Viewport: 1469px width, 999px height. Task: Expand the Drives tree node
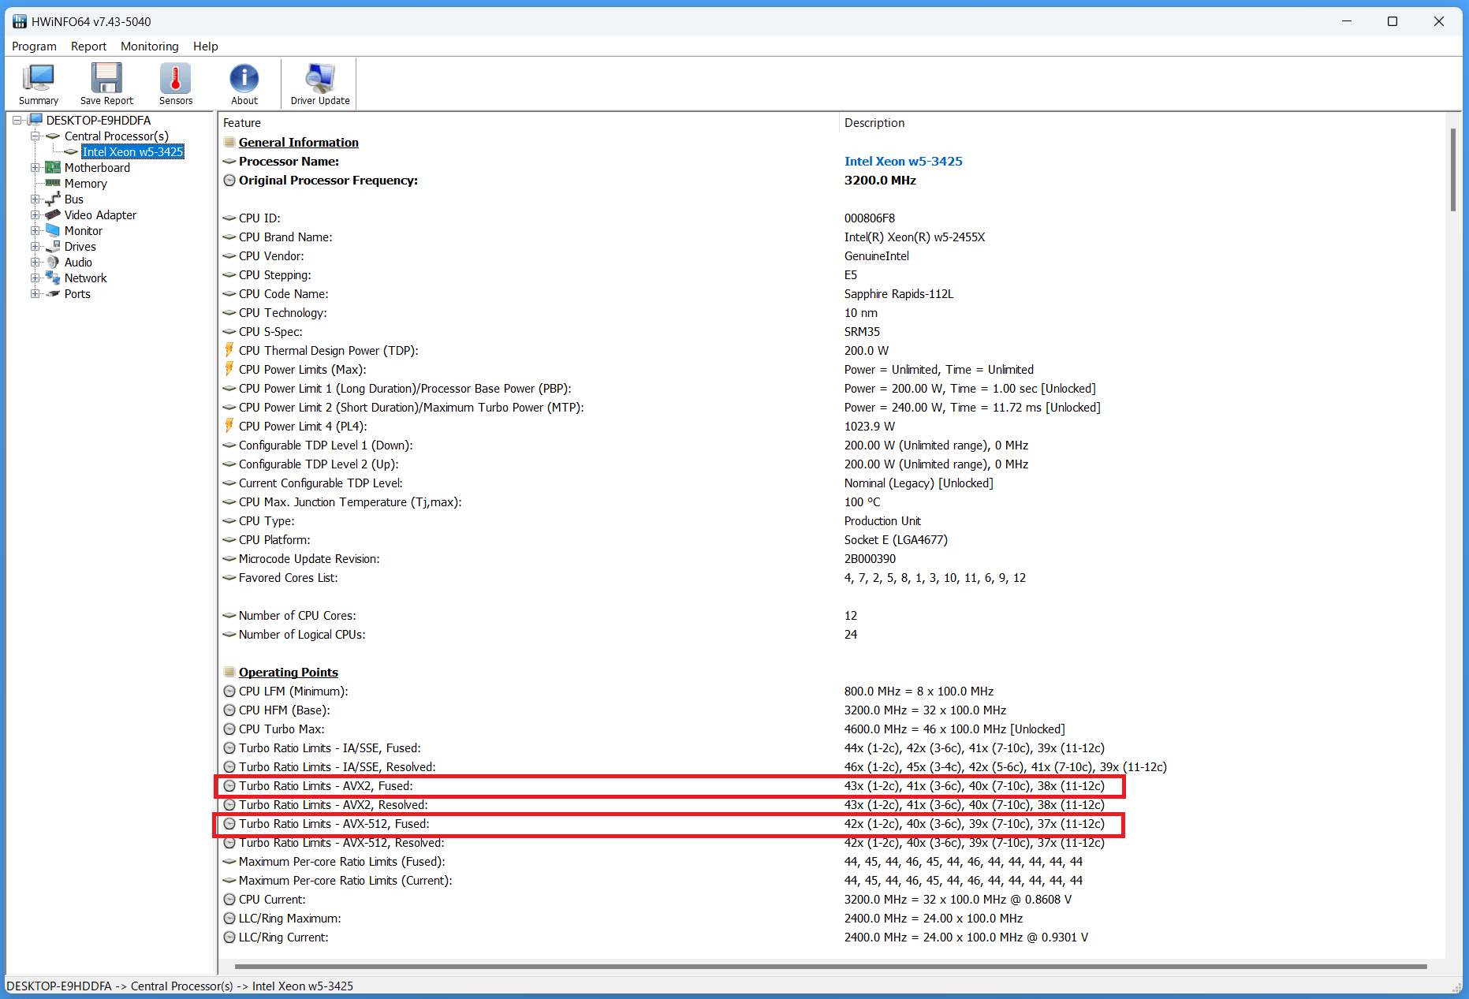(35, 246)
